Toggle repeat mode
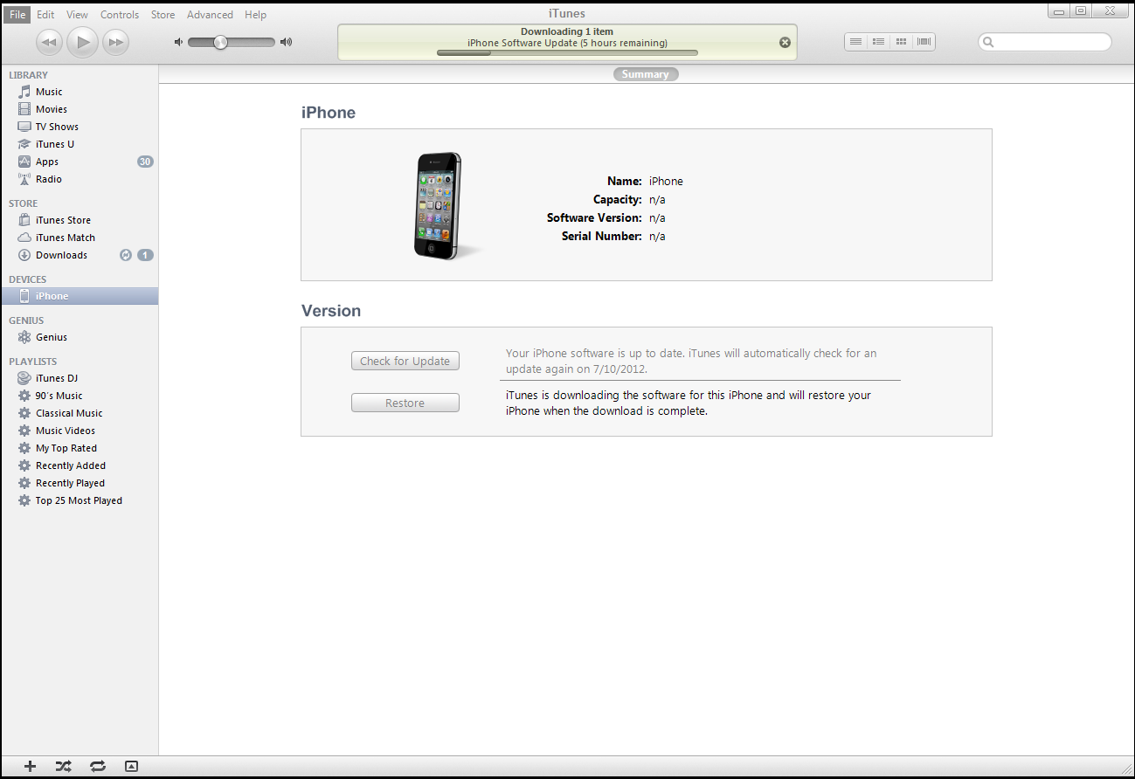 pos(98,766)
